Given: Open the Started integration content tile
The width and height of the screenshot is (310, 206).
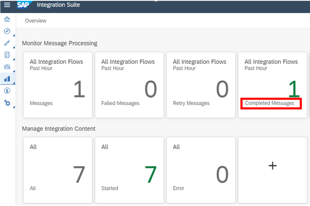Looking at the screenshot, I should (x=129, y=170).
